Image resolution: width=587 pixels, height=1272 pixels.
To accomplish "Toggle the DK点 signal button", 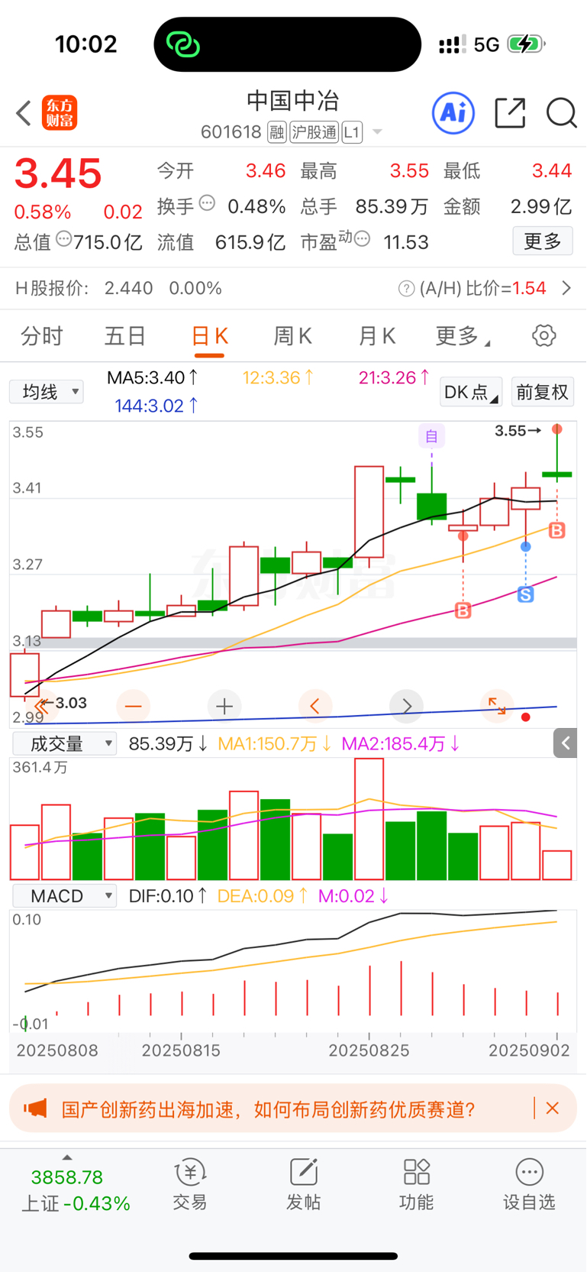I will (x=471, y=392).
